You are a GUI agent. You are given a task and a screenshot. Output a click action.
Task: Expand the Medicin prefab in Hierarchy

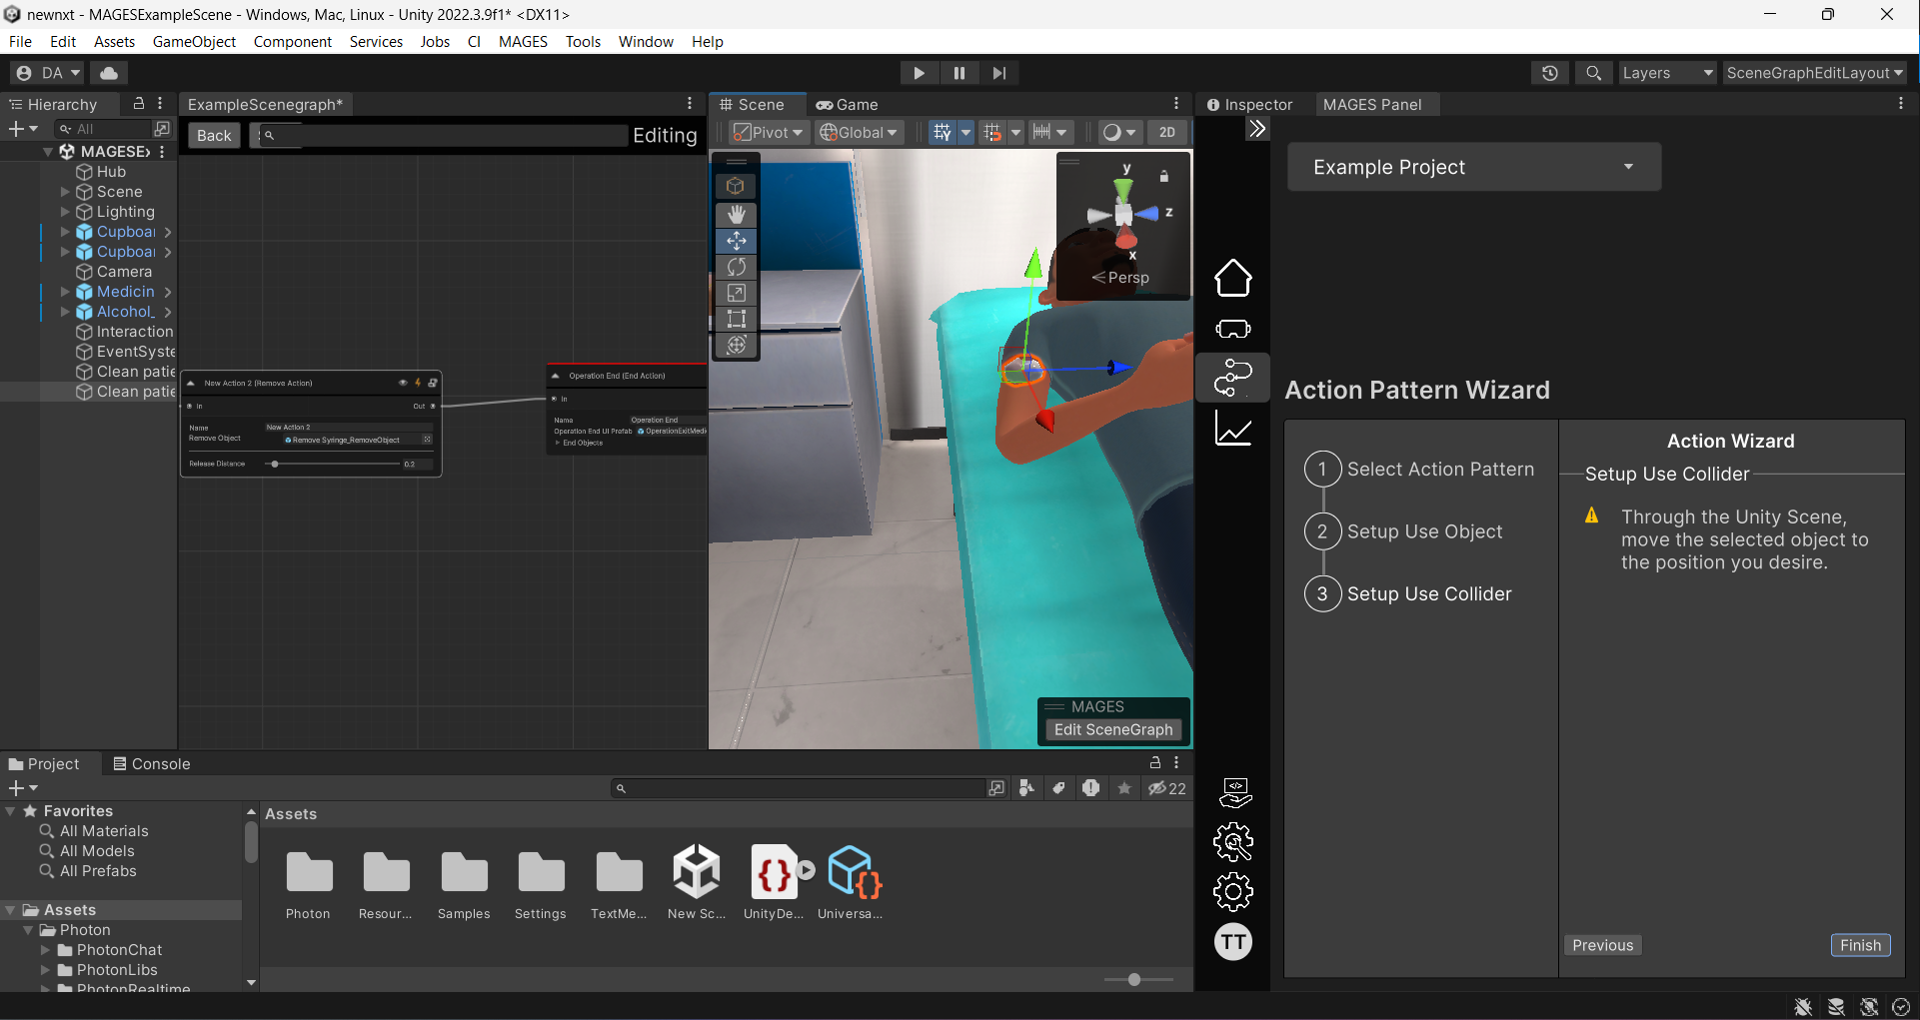(x=65, y=292)
